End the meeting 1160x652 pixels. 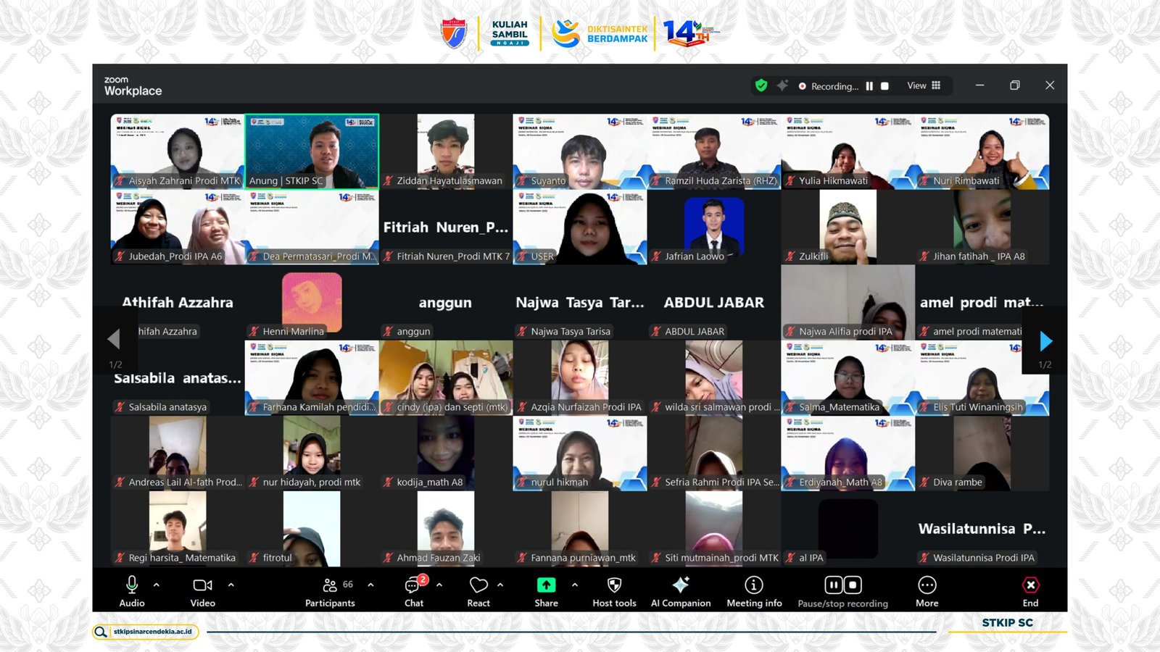coord(1030,591)
